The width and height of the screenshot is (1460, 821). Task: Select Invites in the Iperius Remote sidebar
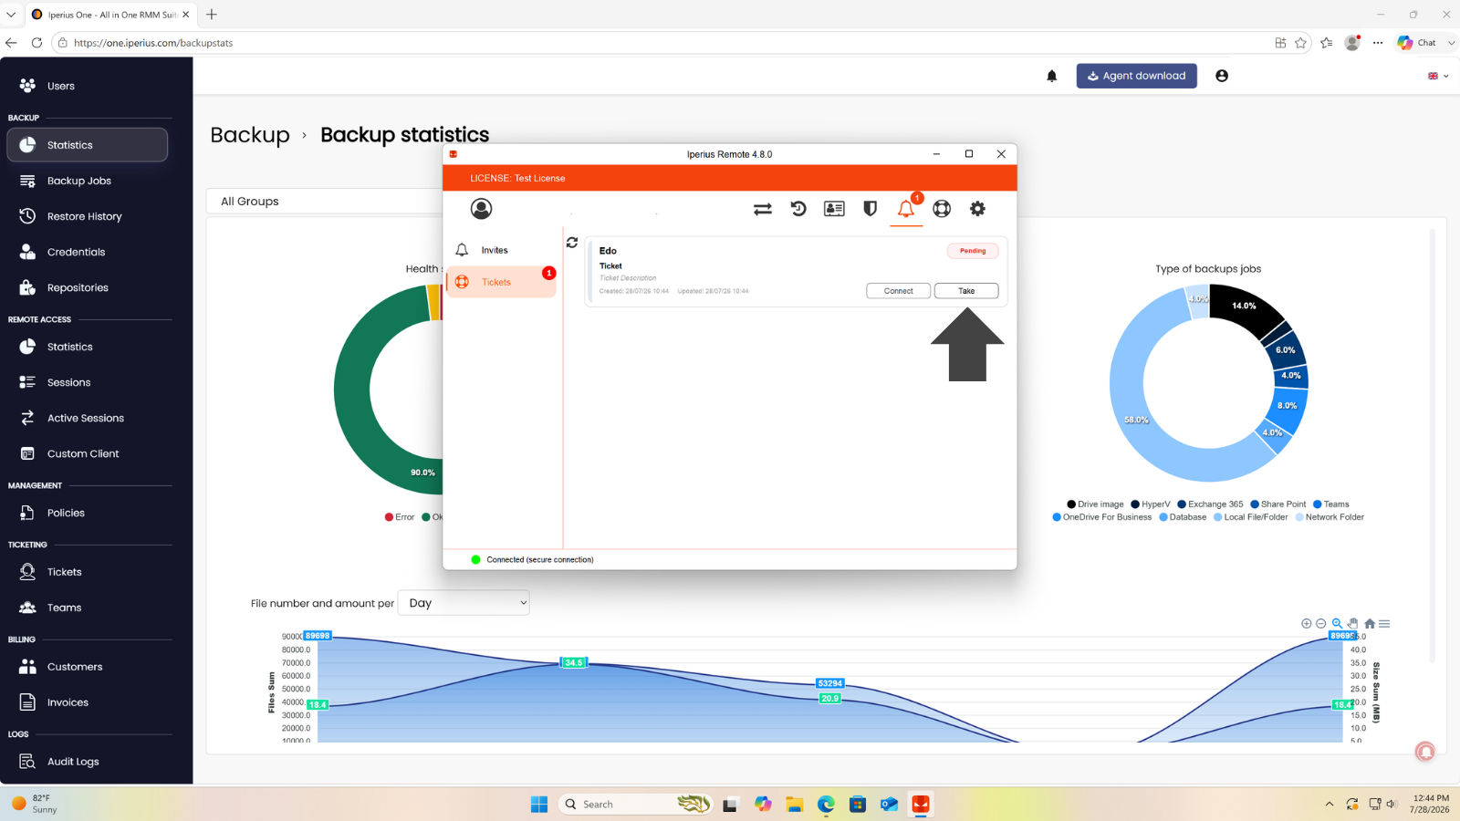coord(501,250)
